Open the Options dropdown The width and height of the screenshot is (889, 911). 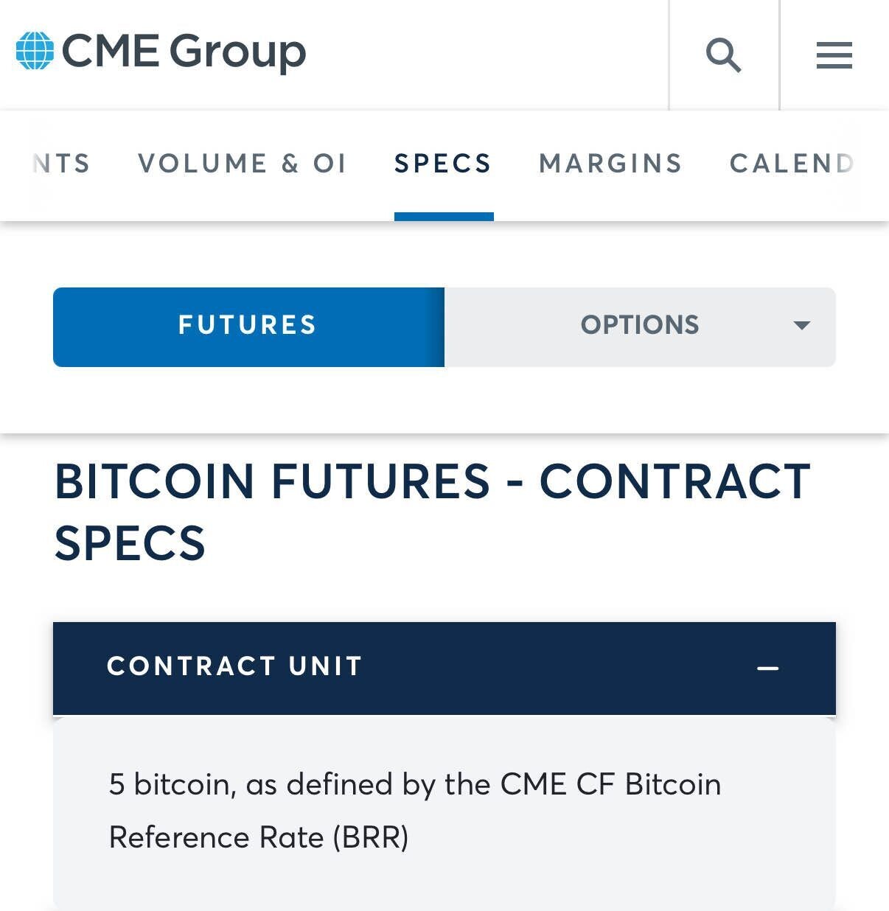(x=639, y=326)
